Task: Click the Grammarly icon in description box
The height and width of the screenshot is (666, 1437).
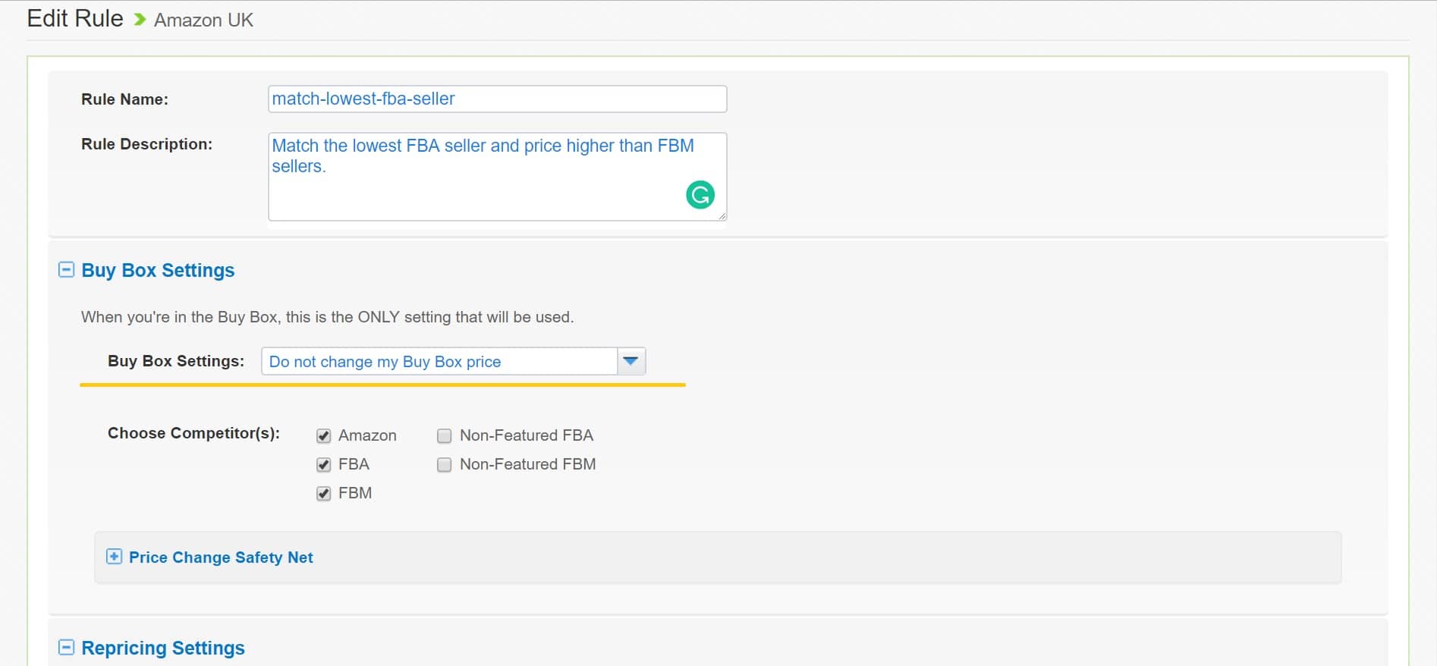Action: click(700, 195)
